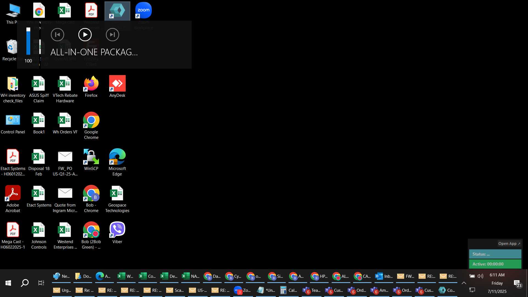Open the Firefox desktop shortcut
The width and height of the screenshot is (528, 297).
[x=91, y=87]
